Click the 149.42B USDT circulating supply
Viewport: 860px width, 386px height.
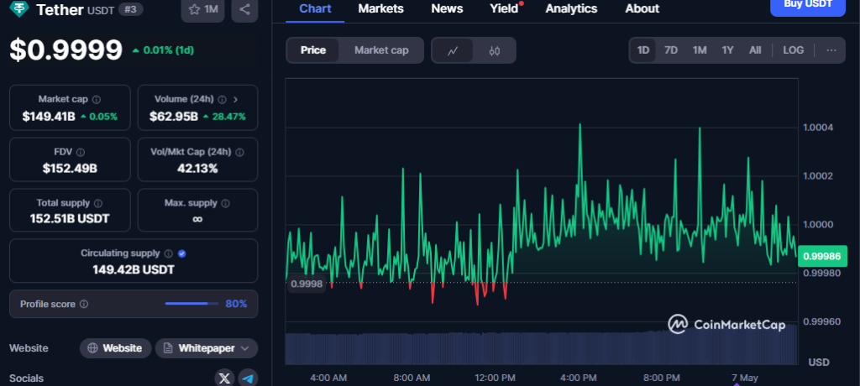pos(134,269)
